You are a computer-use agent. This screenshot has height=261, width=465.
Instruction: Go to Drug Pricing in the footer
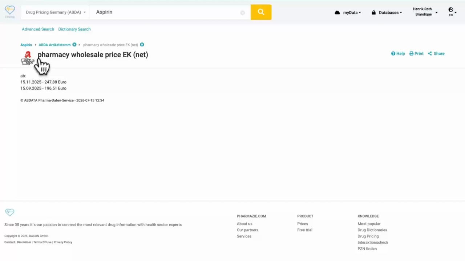pos(368,236)
